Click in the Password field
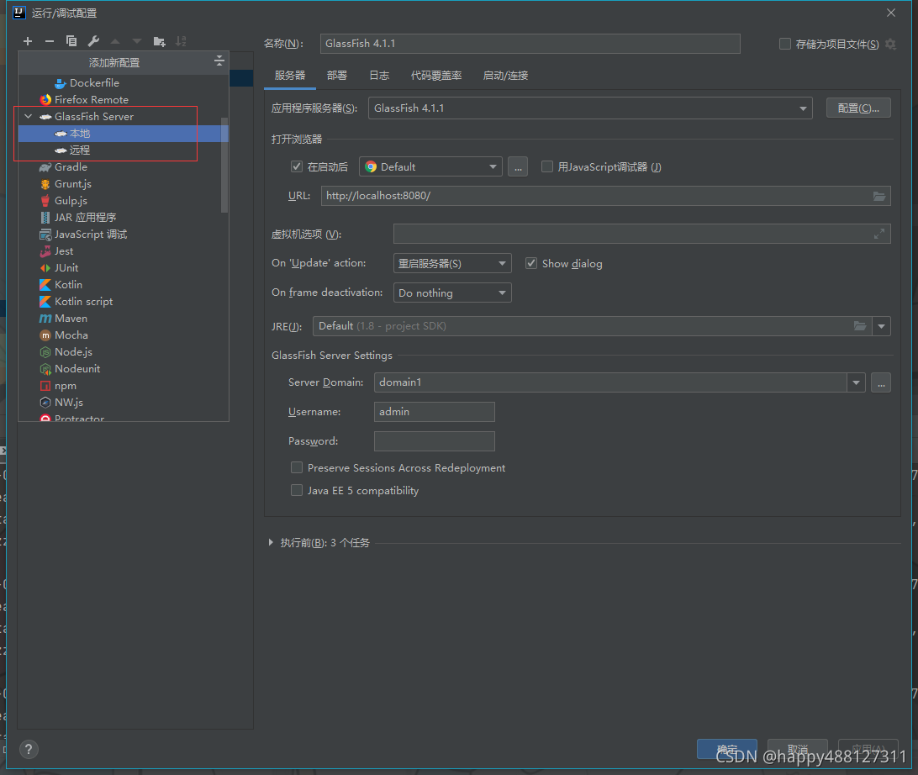This screenshot has width=918, height=775. [434, 441]
